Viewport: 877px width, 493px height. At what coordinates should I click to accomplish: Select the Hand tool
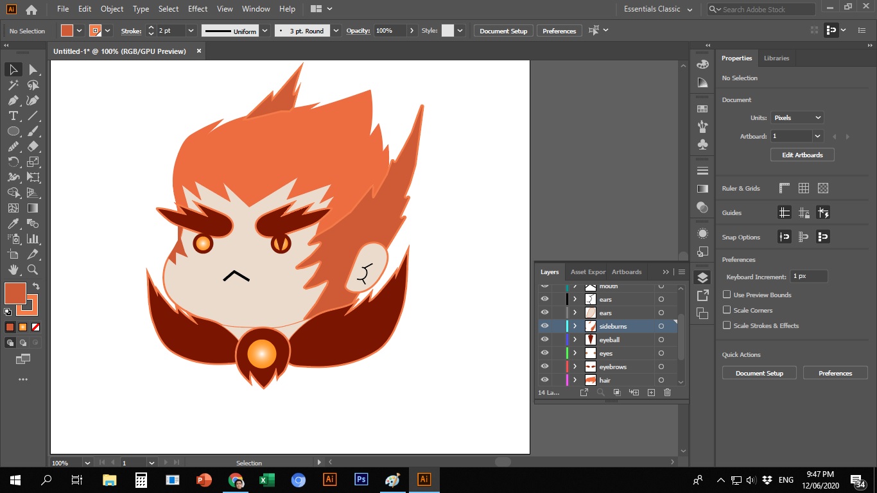[13, 270]
